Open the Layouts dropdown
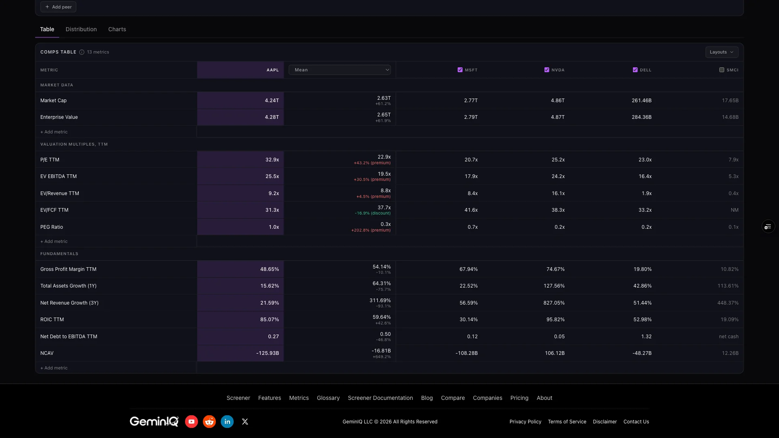779x438 pixels. pyautogui.click(x=721, y=52)
